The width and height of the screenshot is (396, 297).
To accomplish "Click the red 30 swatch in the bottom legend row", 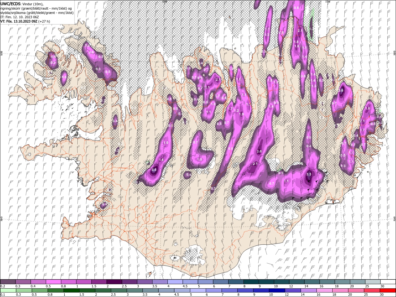I will tap(388, 291).
